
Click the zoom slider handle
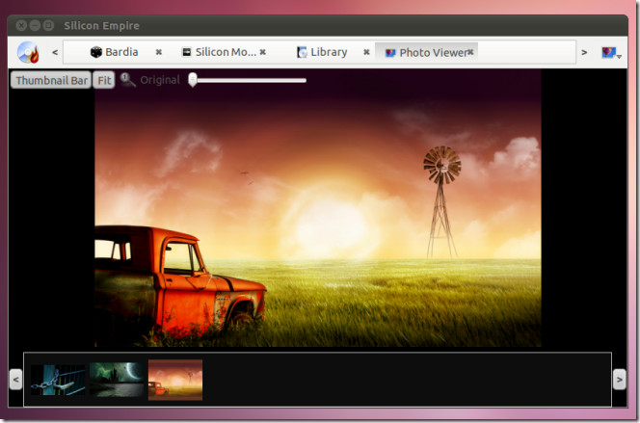(193, 80)
